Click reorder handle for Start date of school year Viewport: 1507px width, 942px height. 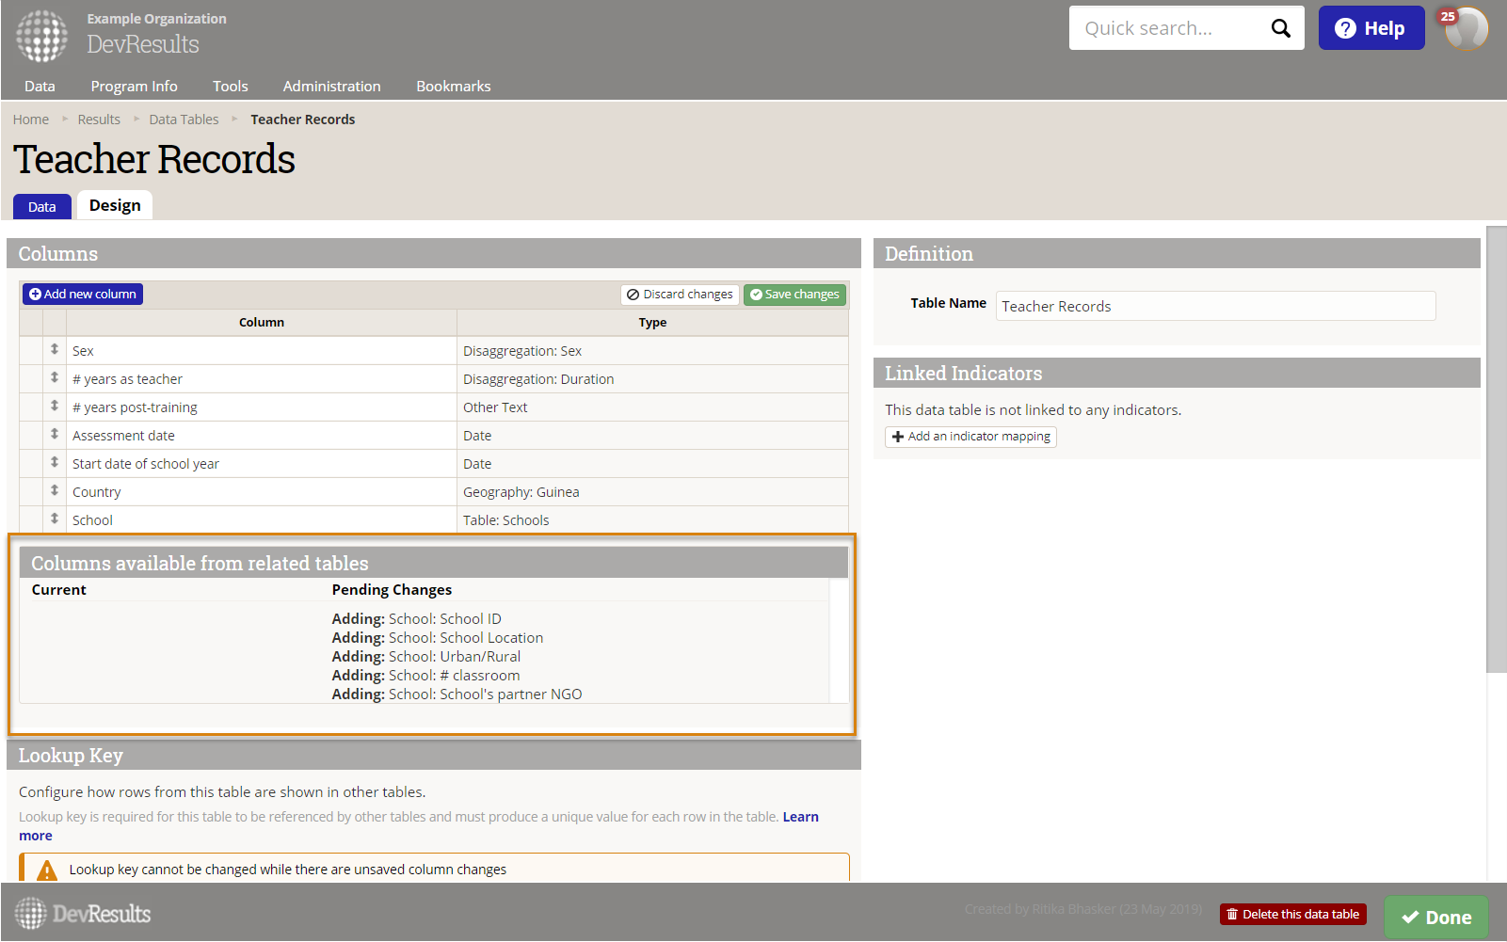55,463
